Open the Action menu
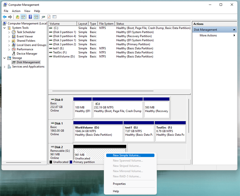 [x=16, y=11]
